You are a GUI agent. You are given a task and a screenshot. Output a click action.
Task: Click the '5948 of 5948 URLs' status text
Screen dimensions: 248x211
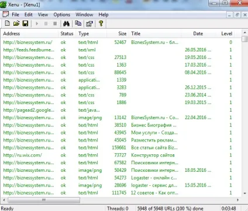point(170,209)
